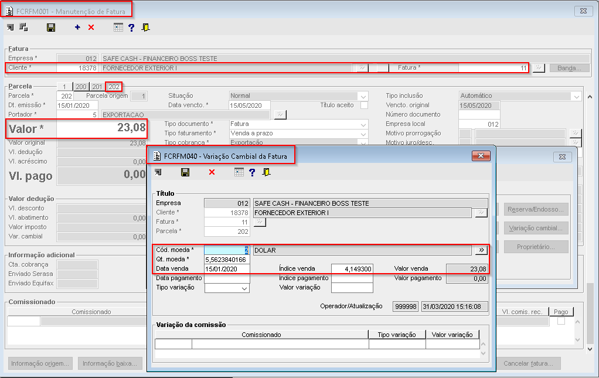Open help via main window question mark icon

click(x=131, y=27)
